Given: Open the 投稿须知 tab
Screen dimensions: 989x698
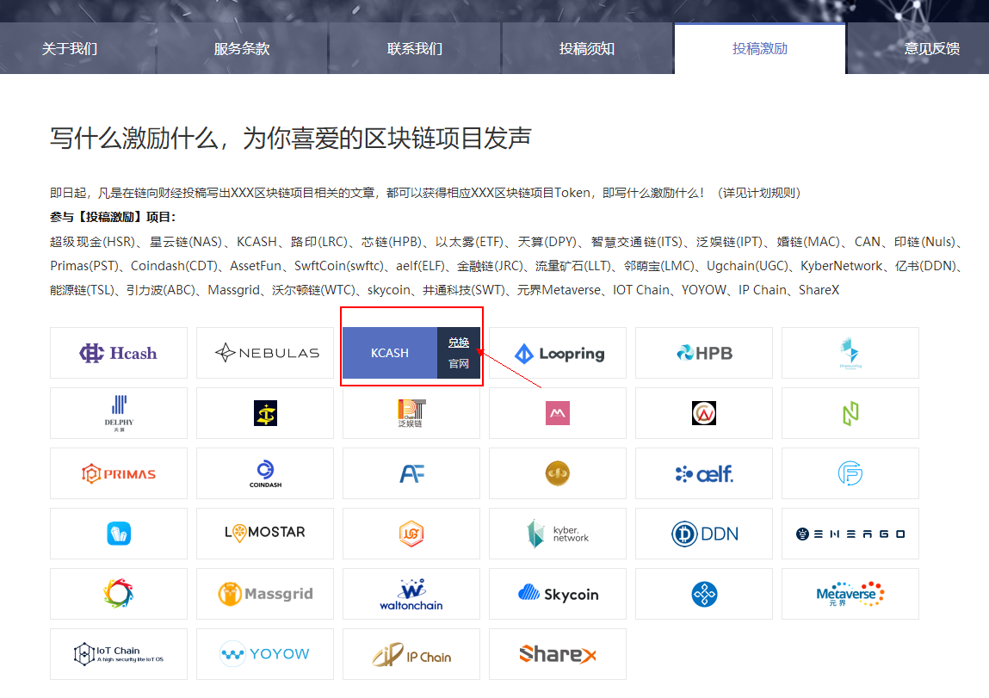Looking at the screenshot, I should (x=587, y=48).
